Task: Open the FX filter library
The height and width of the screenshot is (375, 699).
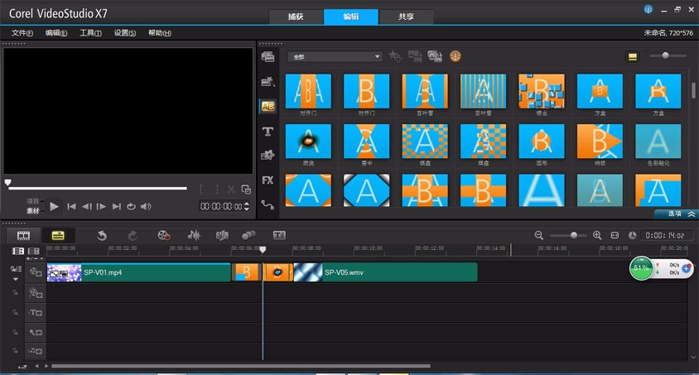Action: pyautogui.click(x=268, y=180)
